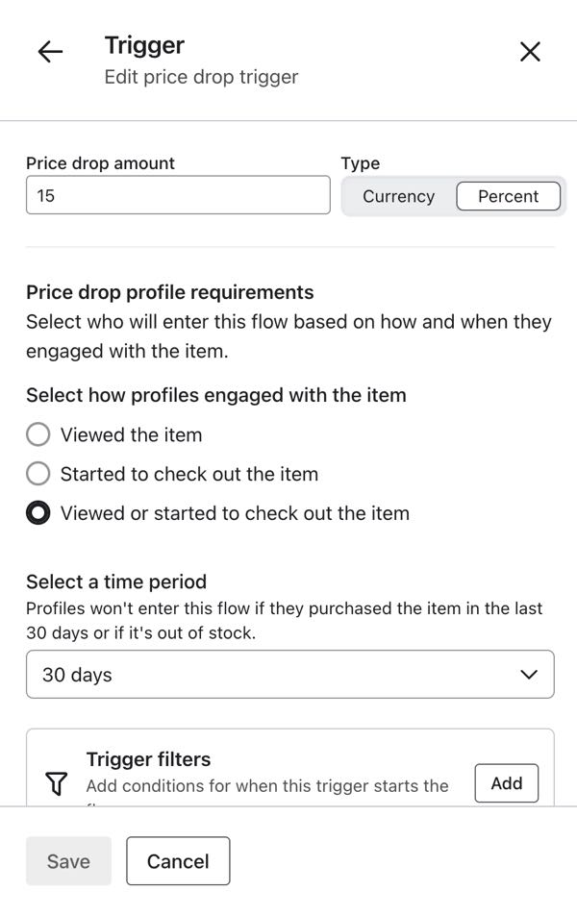
Task: Cancel editing the trigger
Action: [x=177, y=861]
